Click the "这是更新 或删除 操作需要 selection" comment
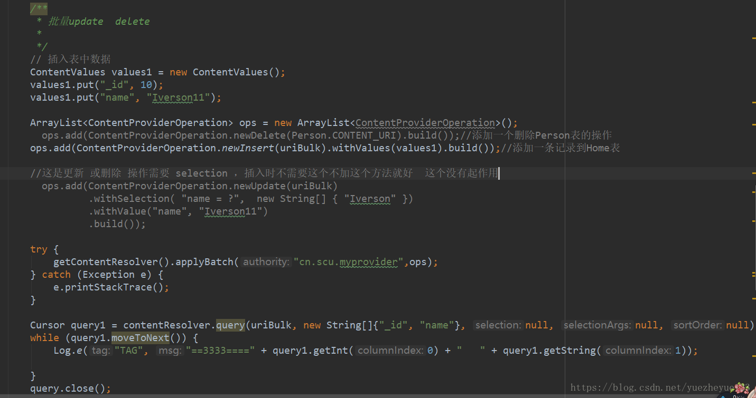This screenshot has width=756, height=398. pyautogui.click(x=129, y=173)
